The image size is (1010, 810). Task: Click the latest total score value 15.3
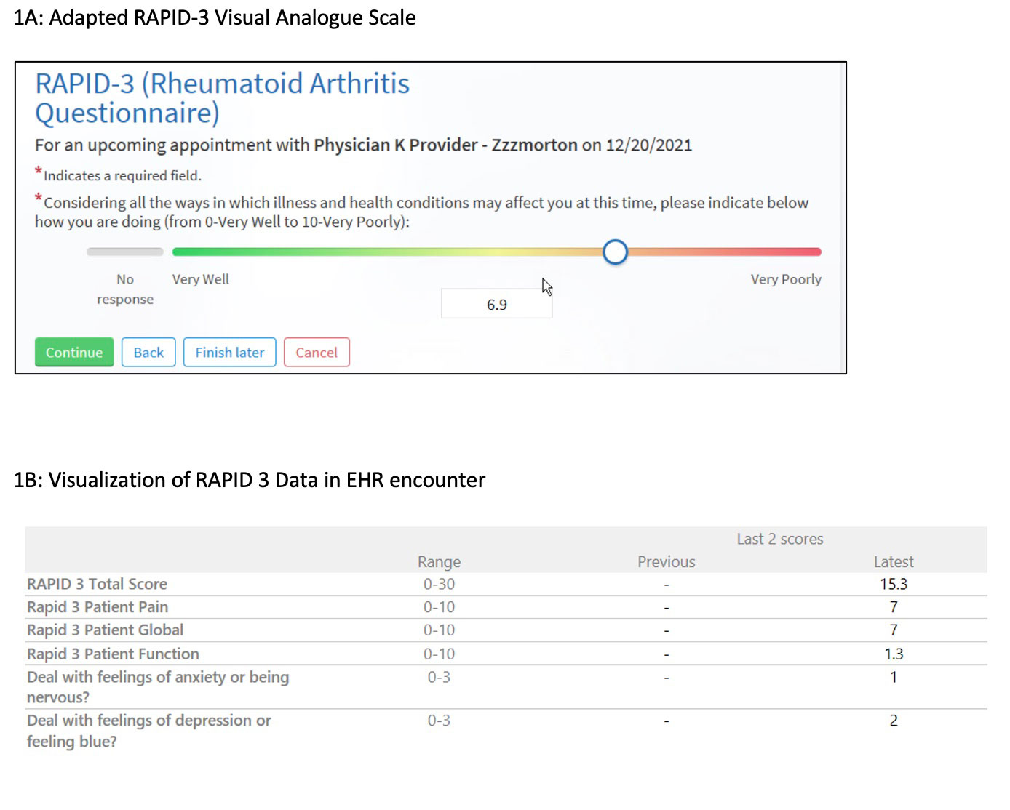pos(894,584)
